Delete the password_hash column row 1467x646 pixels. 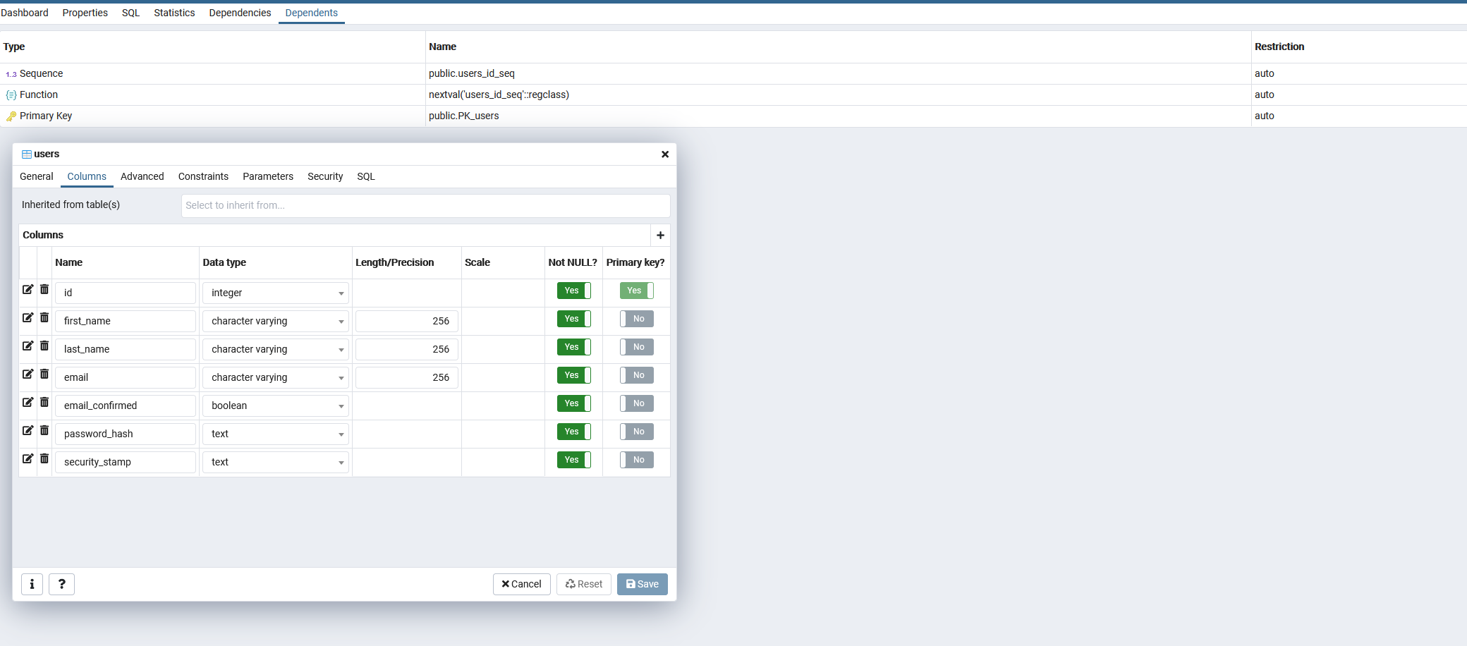[x=44, y=430]
